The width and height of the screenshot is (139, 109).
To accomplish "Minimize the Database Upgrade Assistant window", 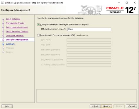I will 119,3.
